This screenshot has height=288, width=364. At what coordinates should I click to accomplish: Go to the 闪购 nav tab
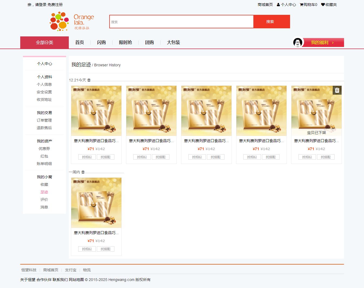click(101, 42)
